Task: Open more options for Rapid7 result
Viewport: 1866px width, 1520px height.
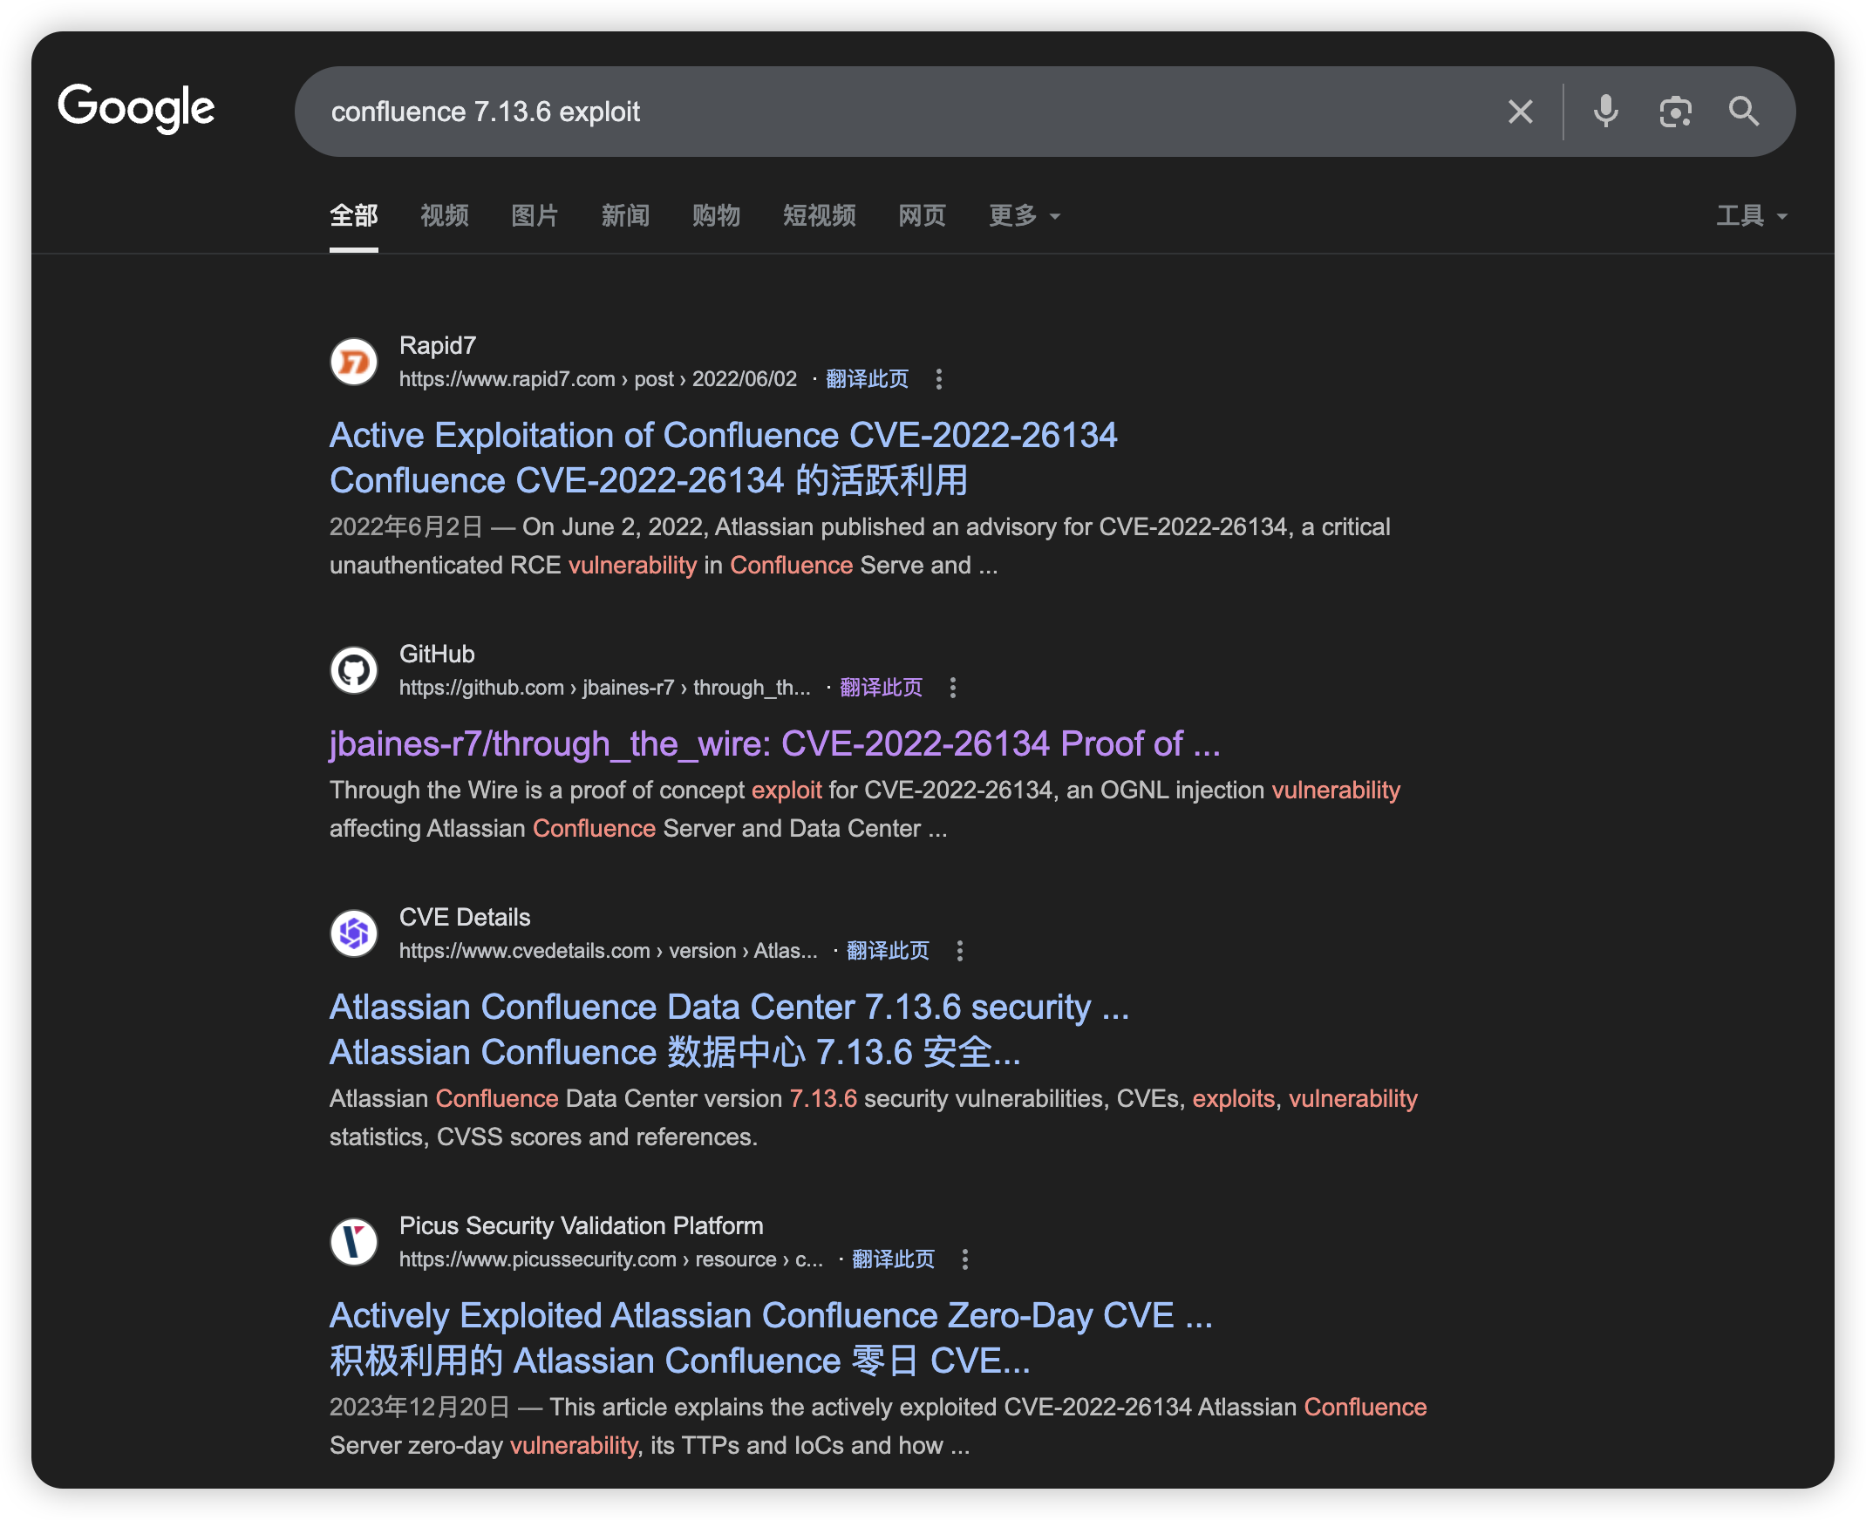Action: click(939, 379)
